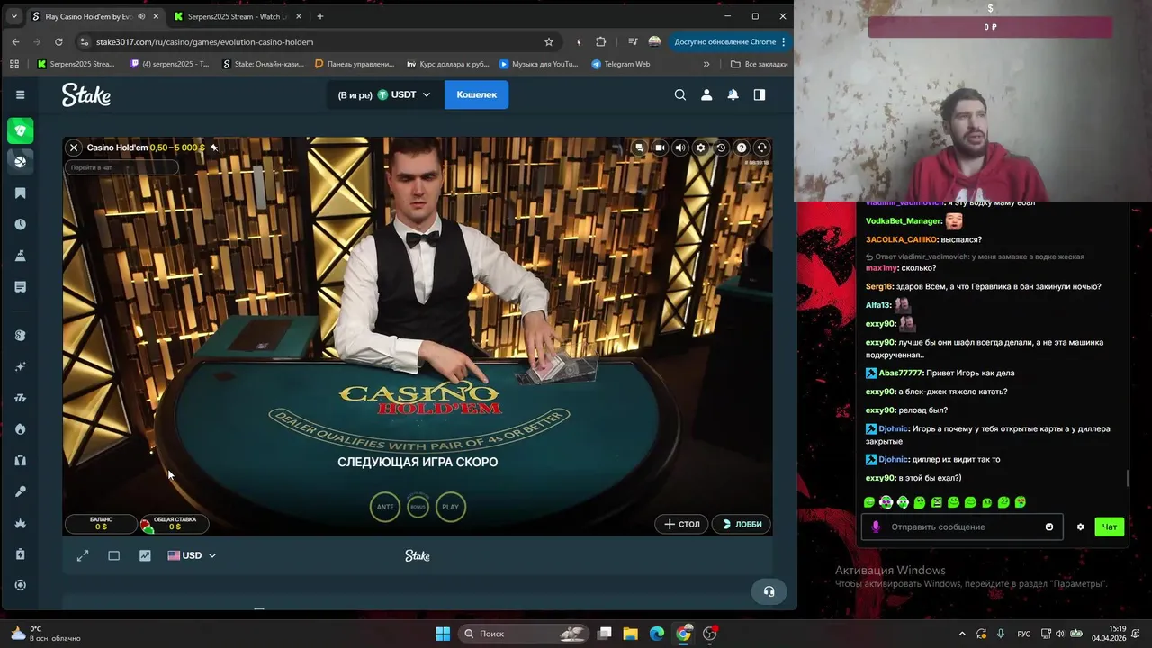
Task: Open File Explorer from taskbar
Action: (631, 634)
